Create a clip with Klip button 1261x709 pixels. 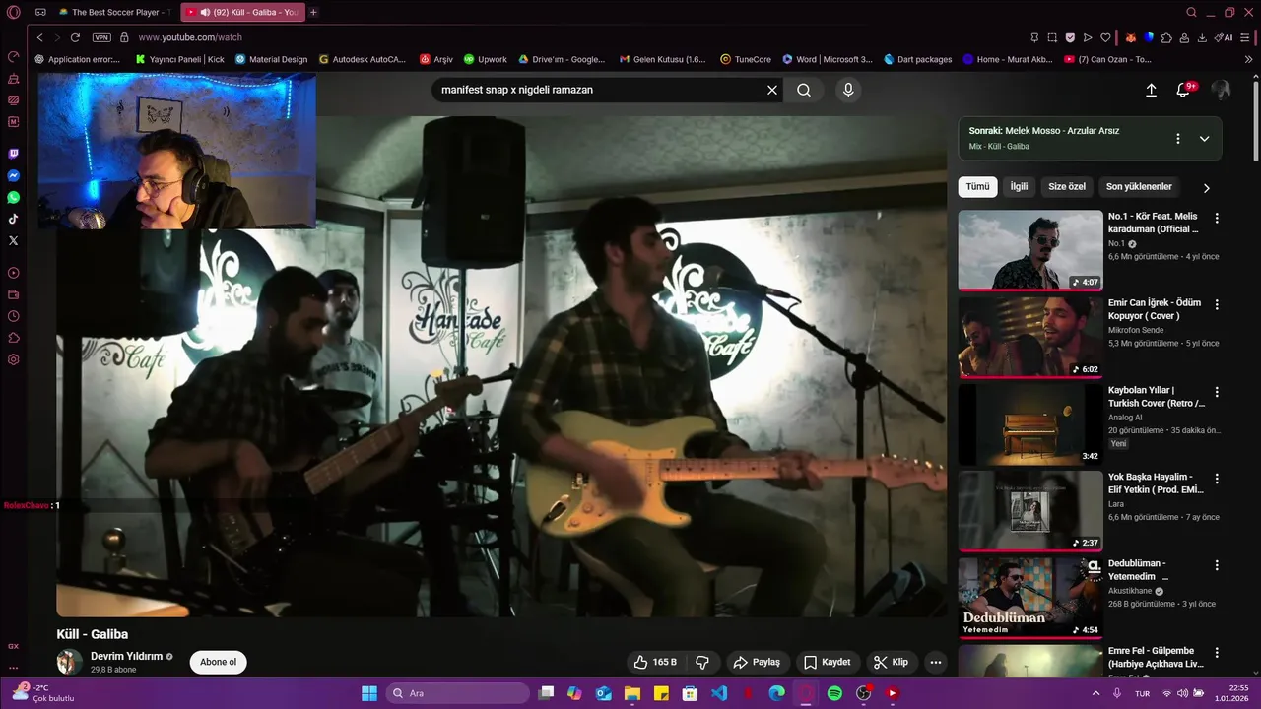coord(891,662)
